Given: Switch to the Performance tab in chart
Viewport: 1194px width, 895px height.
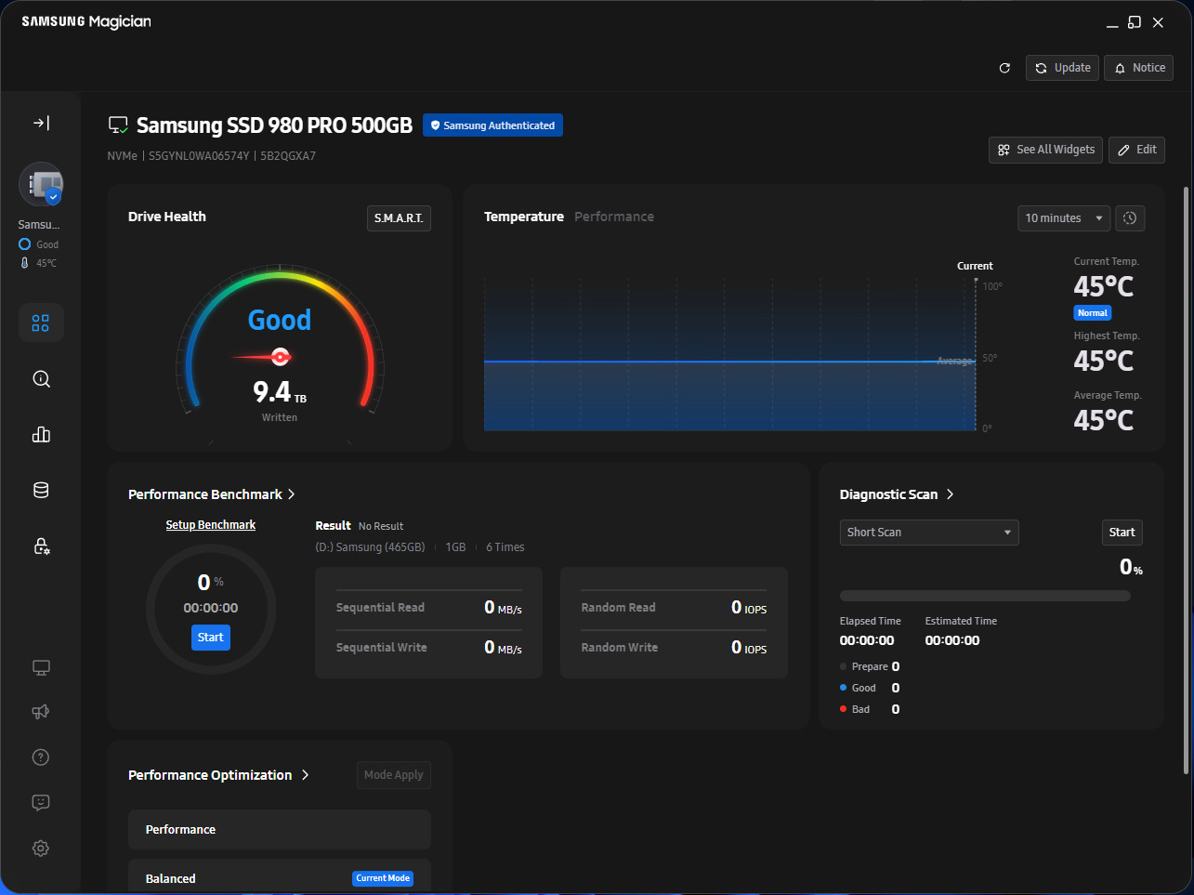Looking at the screenshot, I should (614, 217).
